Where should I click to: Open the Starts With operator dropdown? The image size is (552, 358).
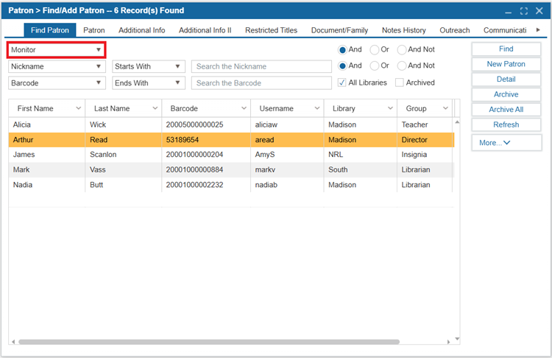[x=148, y=66]
